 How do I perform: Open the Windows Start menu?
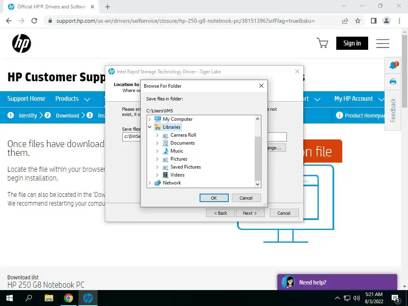click(10, 298)
